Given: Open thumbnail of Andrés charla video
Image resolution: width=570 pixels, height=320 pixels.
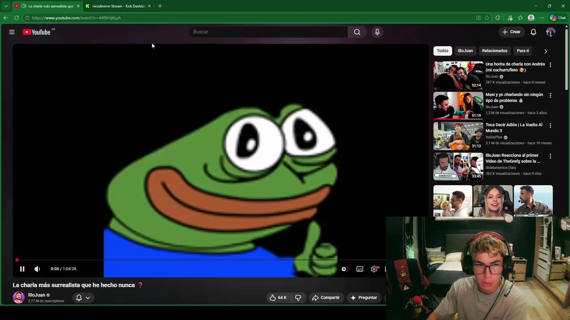Looking at the screenshot, I should coord(458,75).
